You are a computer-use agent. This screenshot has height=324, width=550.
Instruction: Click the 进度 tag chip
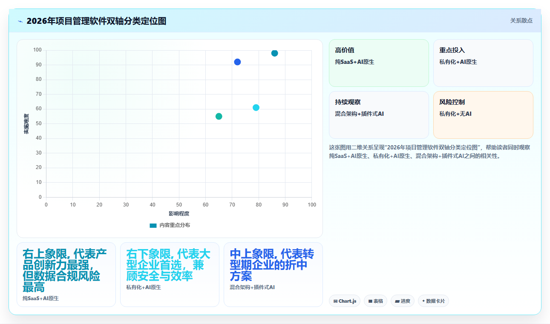(403, 301)
